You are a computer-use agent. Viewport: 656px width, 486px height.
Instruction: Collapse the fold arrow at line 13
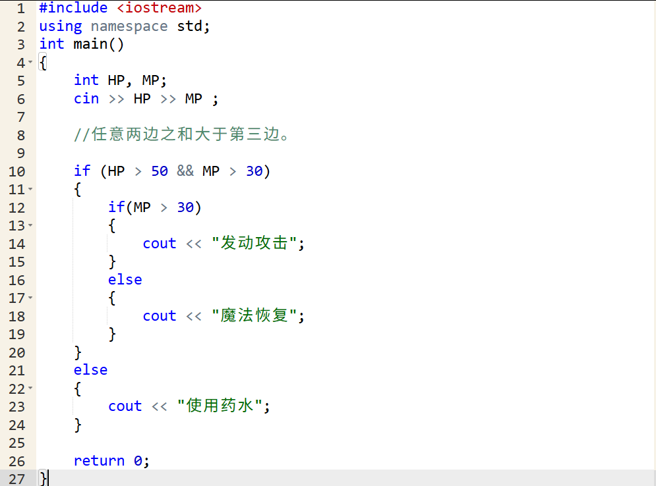(x=30, y=225)
